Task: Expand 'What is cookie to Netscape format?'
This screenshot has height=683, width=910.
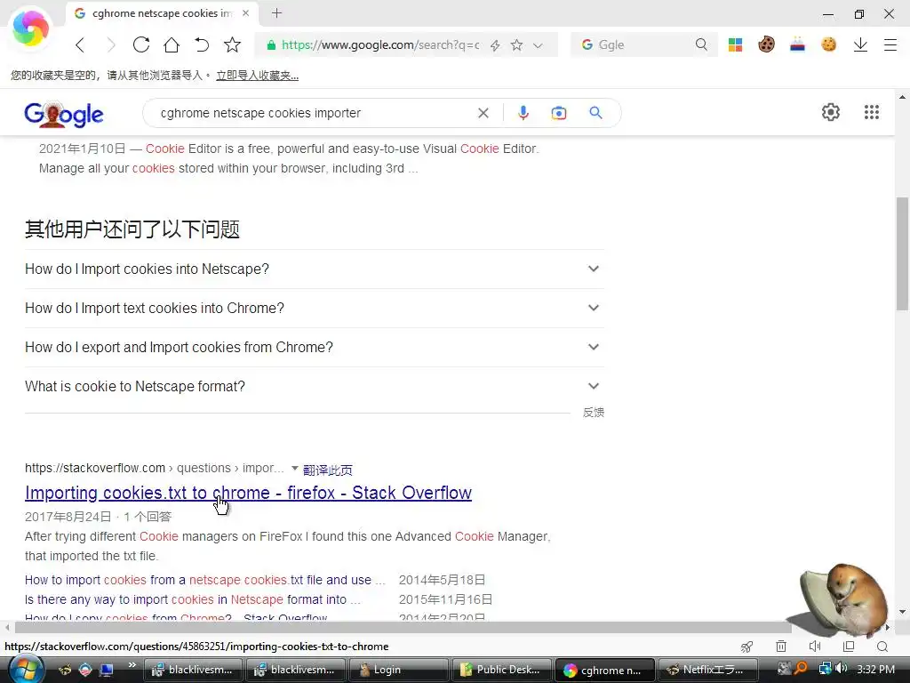Action: 314,386
